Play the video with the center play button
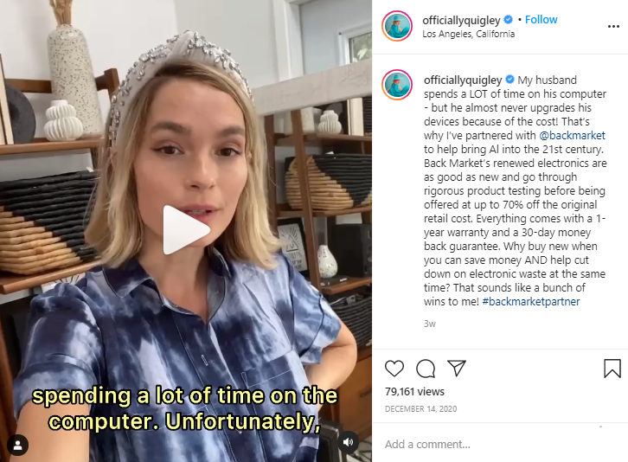The width and height of the screenshot is (628, 462). pos(186,230)
